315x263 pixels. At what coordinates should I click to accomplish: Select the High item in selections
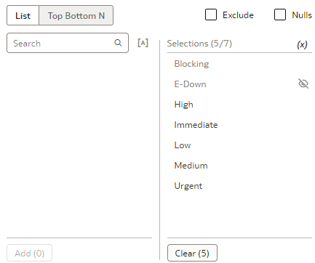[x=239, y=105]
